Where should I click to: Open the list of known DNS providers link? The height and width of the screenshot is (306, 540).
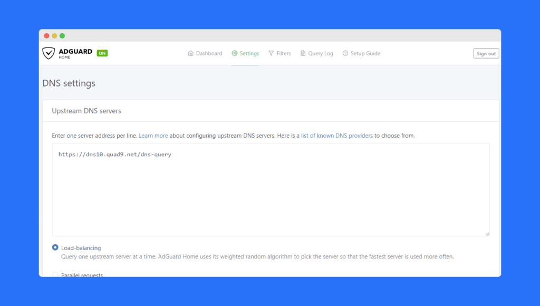point(337,136)
